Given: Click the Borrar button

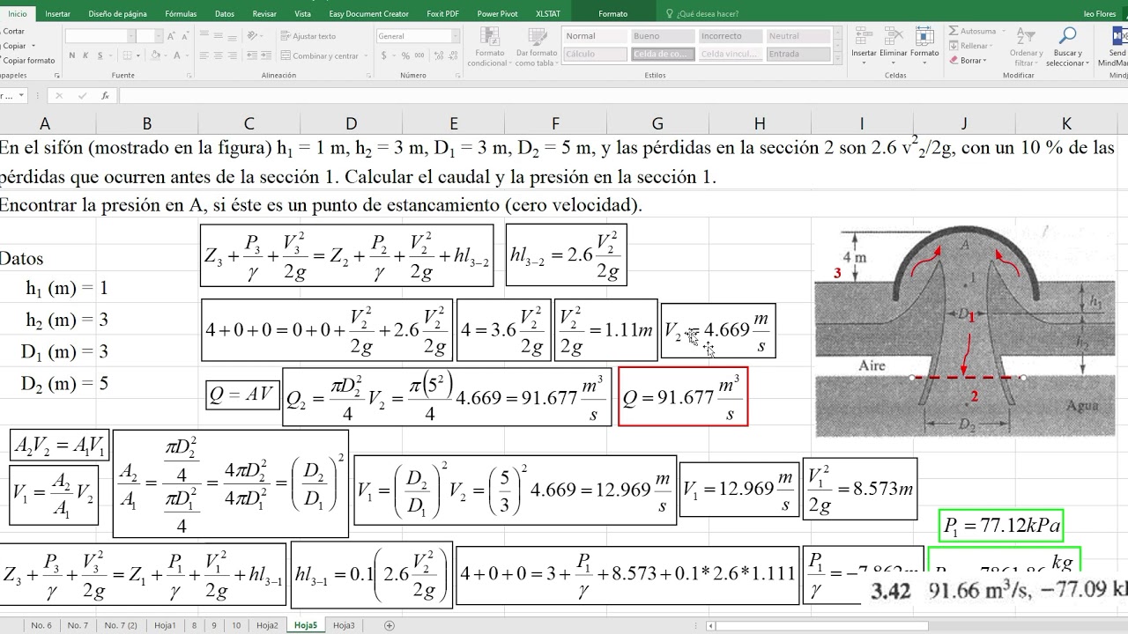Looking at the screenshot, I should coord(968,61).
